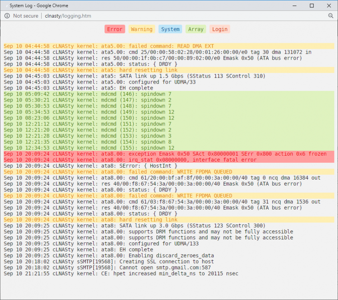Click log line 'ata8: hard resetting link'
Image resolution: width=338 pixels, height=300 pixels.
pos(169,220)
